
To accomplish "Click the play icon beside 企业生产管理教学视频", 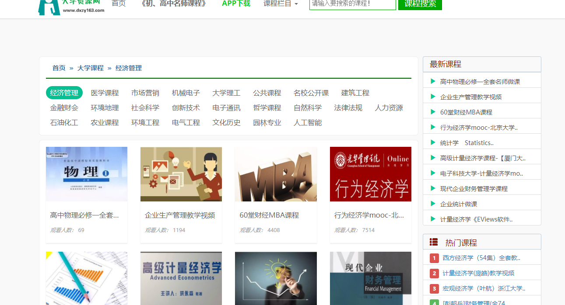I will tap(432, 95).
